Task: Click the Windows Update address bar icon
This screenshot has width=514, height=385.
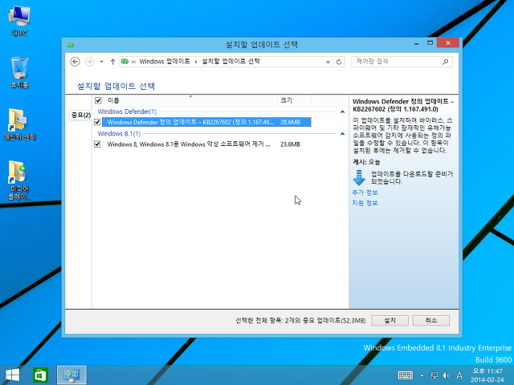Action: coord(125,62)
